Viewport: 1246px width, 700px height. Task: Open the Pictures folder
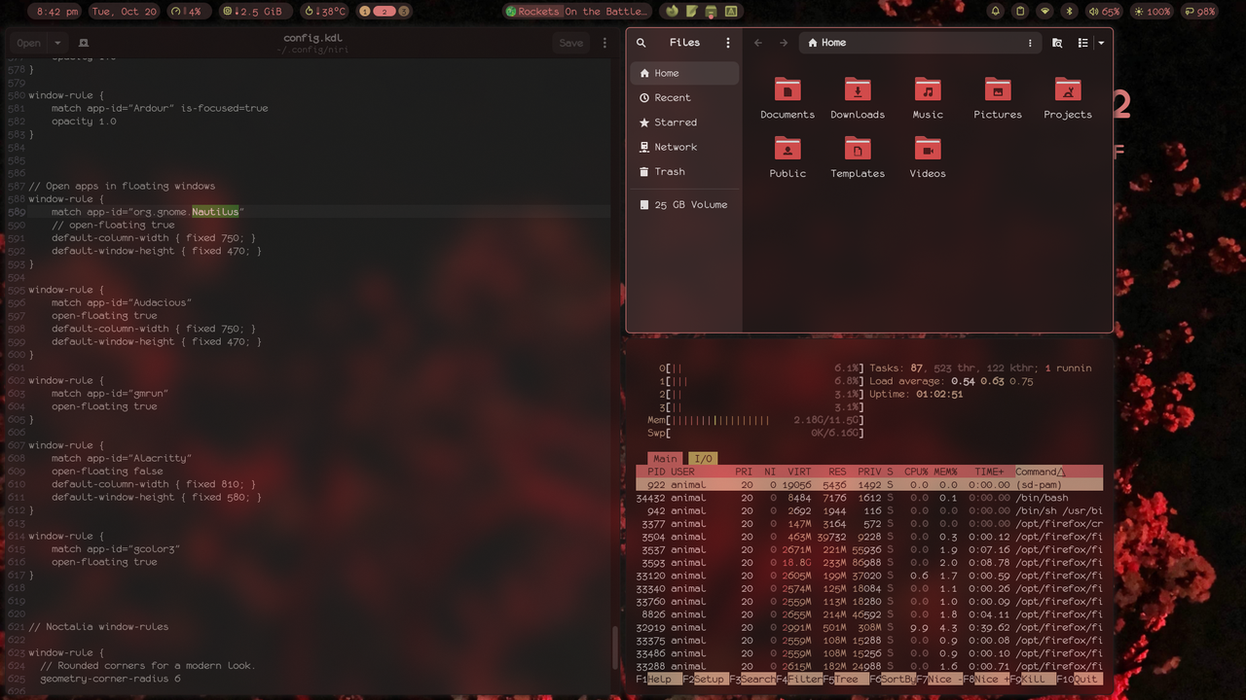coord(998,98)
